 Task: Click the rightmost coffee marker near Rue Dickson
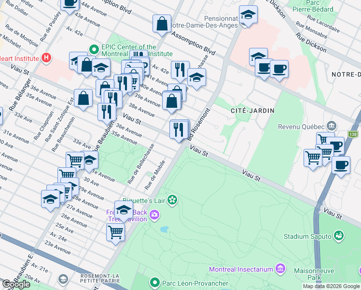pyautogui.click(x=279, y=70)
